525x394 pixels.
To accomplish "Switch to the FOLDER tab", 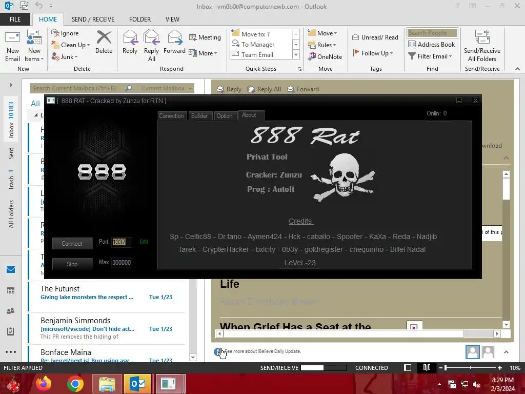I will 140,19.
